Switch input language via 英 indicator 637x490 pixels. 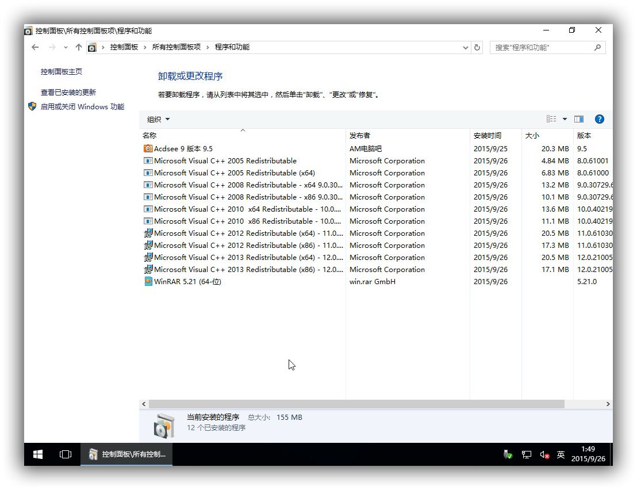(x=561, y=455)
